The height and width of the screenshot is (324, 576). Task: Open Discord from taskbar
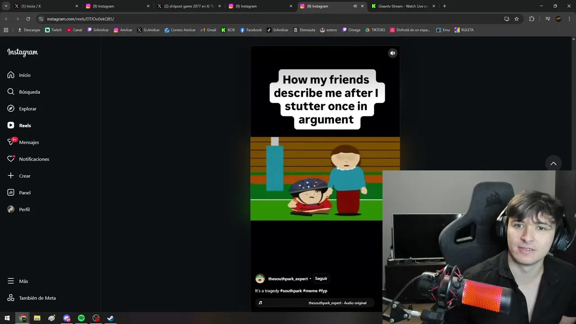click(67, 318)
